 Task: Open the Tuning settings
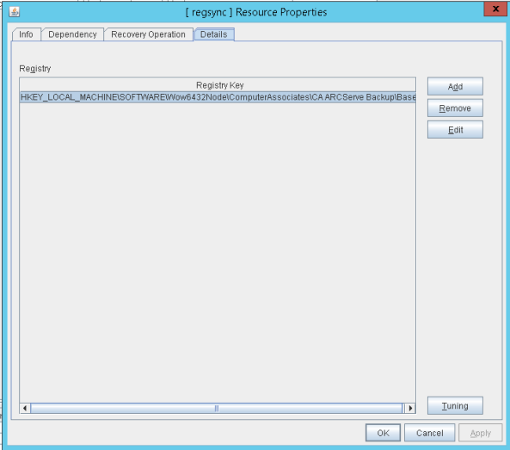tap(455, 406)
